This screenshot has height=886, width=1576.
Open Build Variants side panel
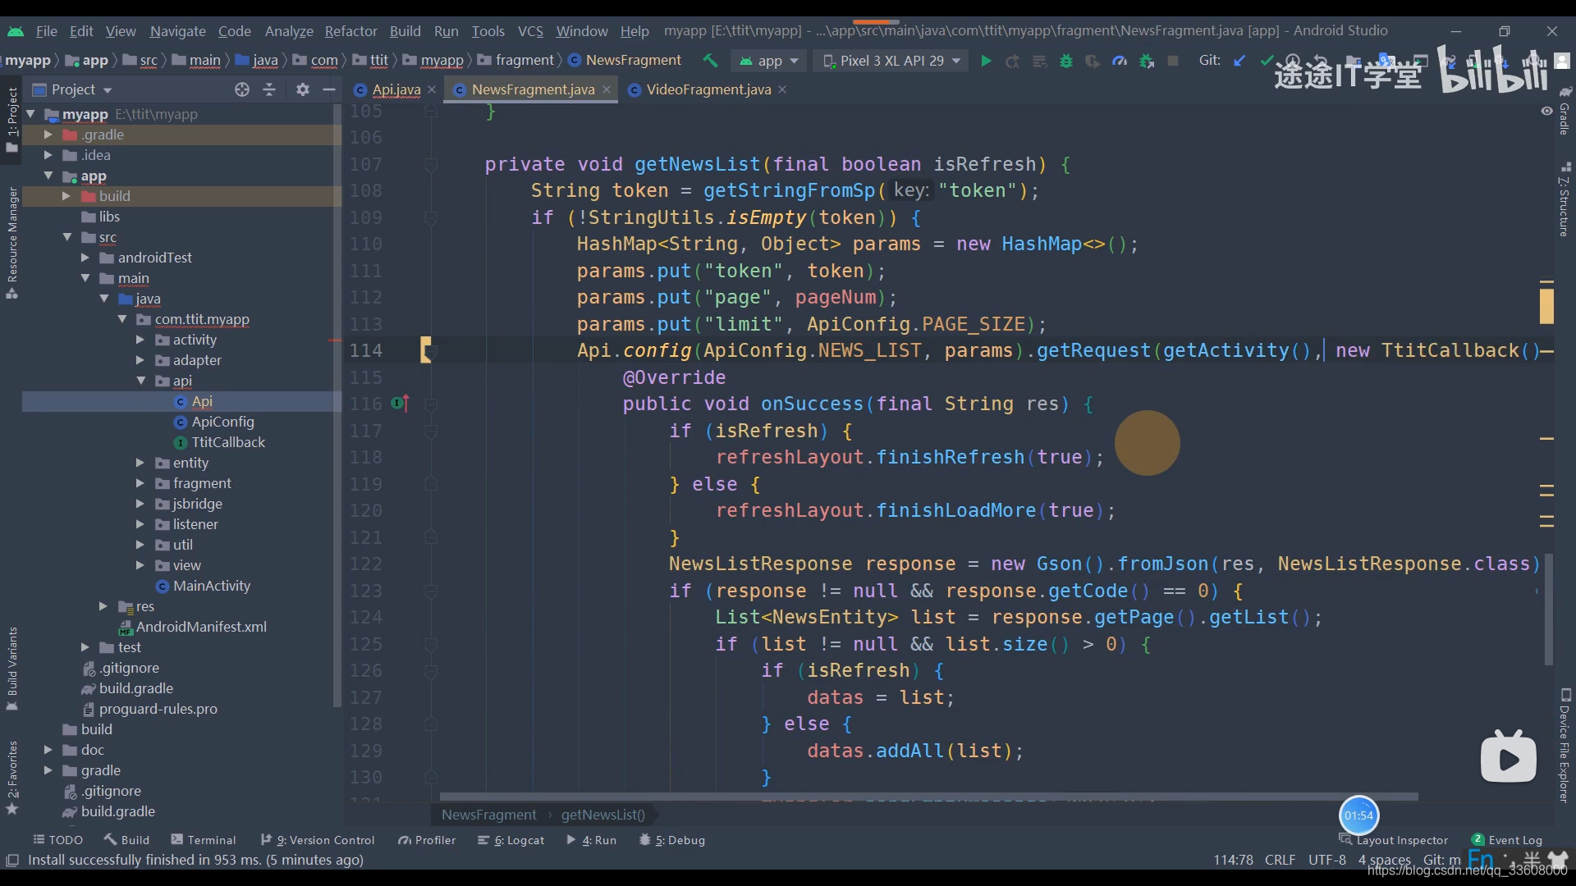coord(11,669)
